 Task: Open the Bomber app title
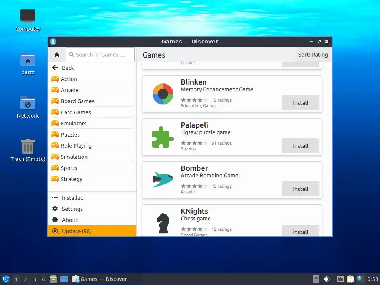coord(194,168)
